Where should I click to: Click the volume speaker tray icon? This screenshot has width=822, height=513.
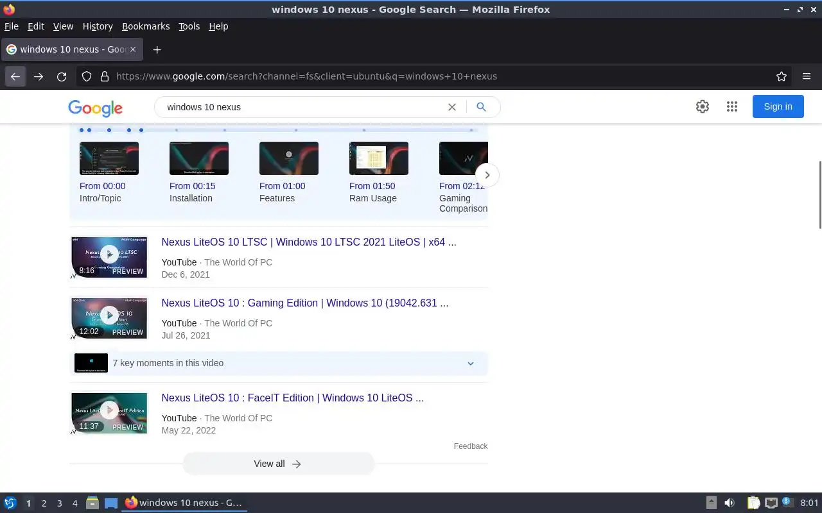point(730,503)
